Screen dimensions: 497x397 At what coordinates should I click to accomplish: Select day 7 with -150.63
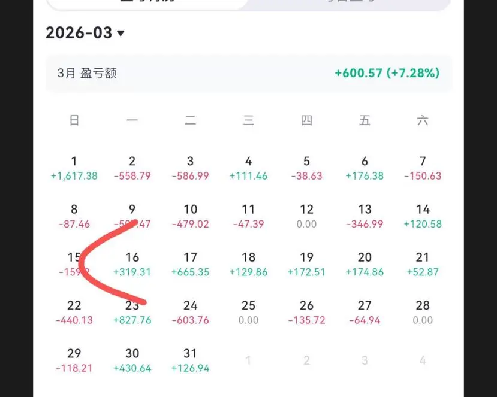click(x=423, y=168)
